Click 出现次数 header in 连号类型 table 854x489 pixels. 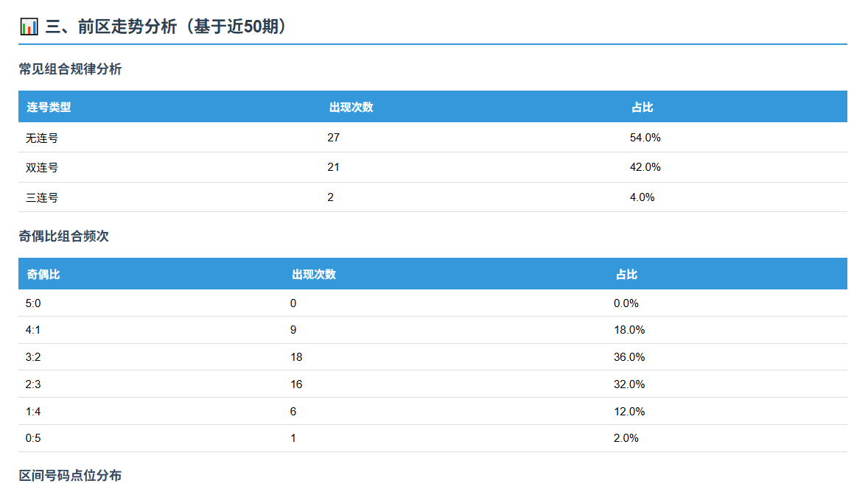pyautogui.click(x=351, y=107)
